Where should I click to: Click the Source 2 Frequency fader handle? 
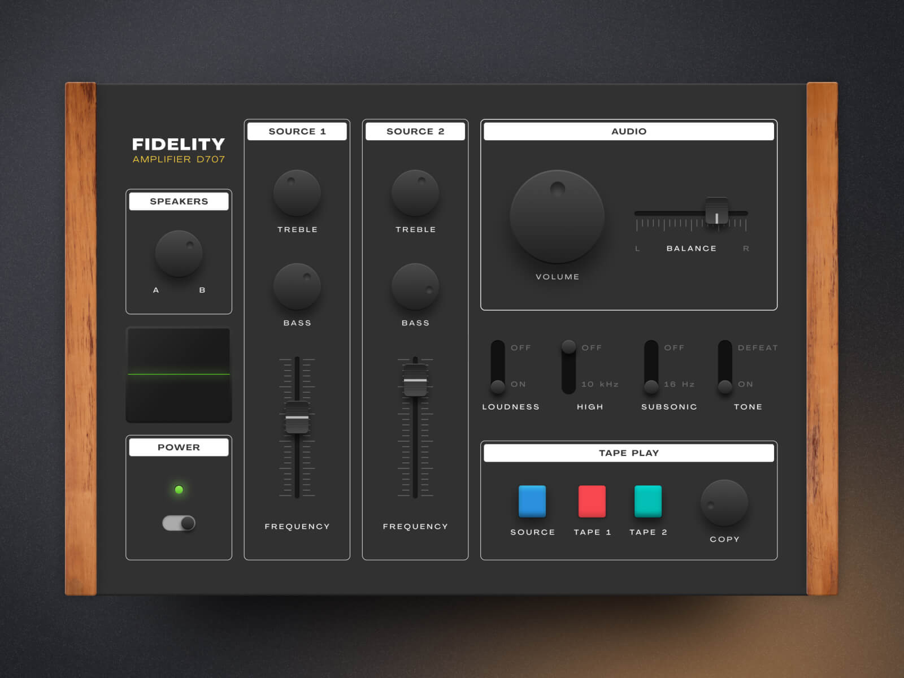415,380
